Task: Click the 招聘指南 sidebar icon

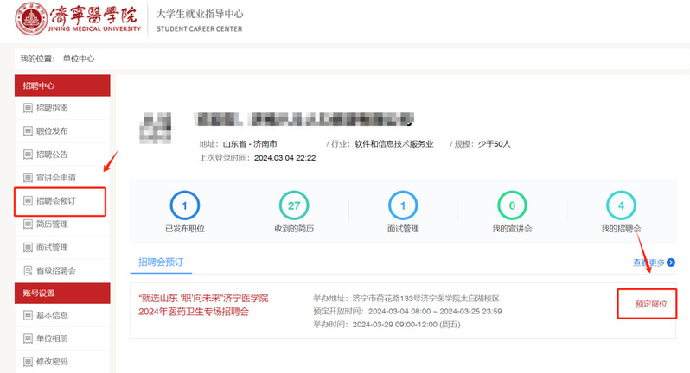Action: tap(28, 108)
